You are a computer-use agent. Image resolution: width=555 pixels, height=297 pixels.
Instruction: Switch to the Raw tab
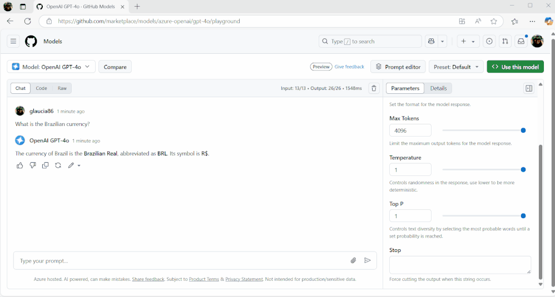click(x=62, y=88)
